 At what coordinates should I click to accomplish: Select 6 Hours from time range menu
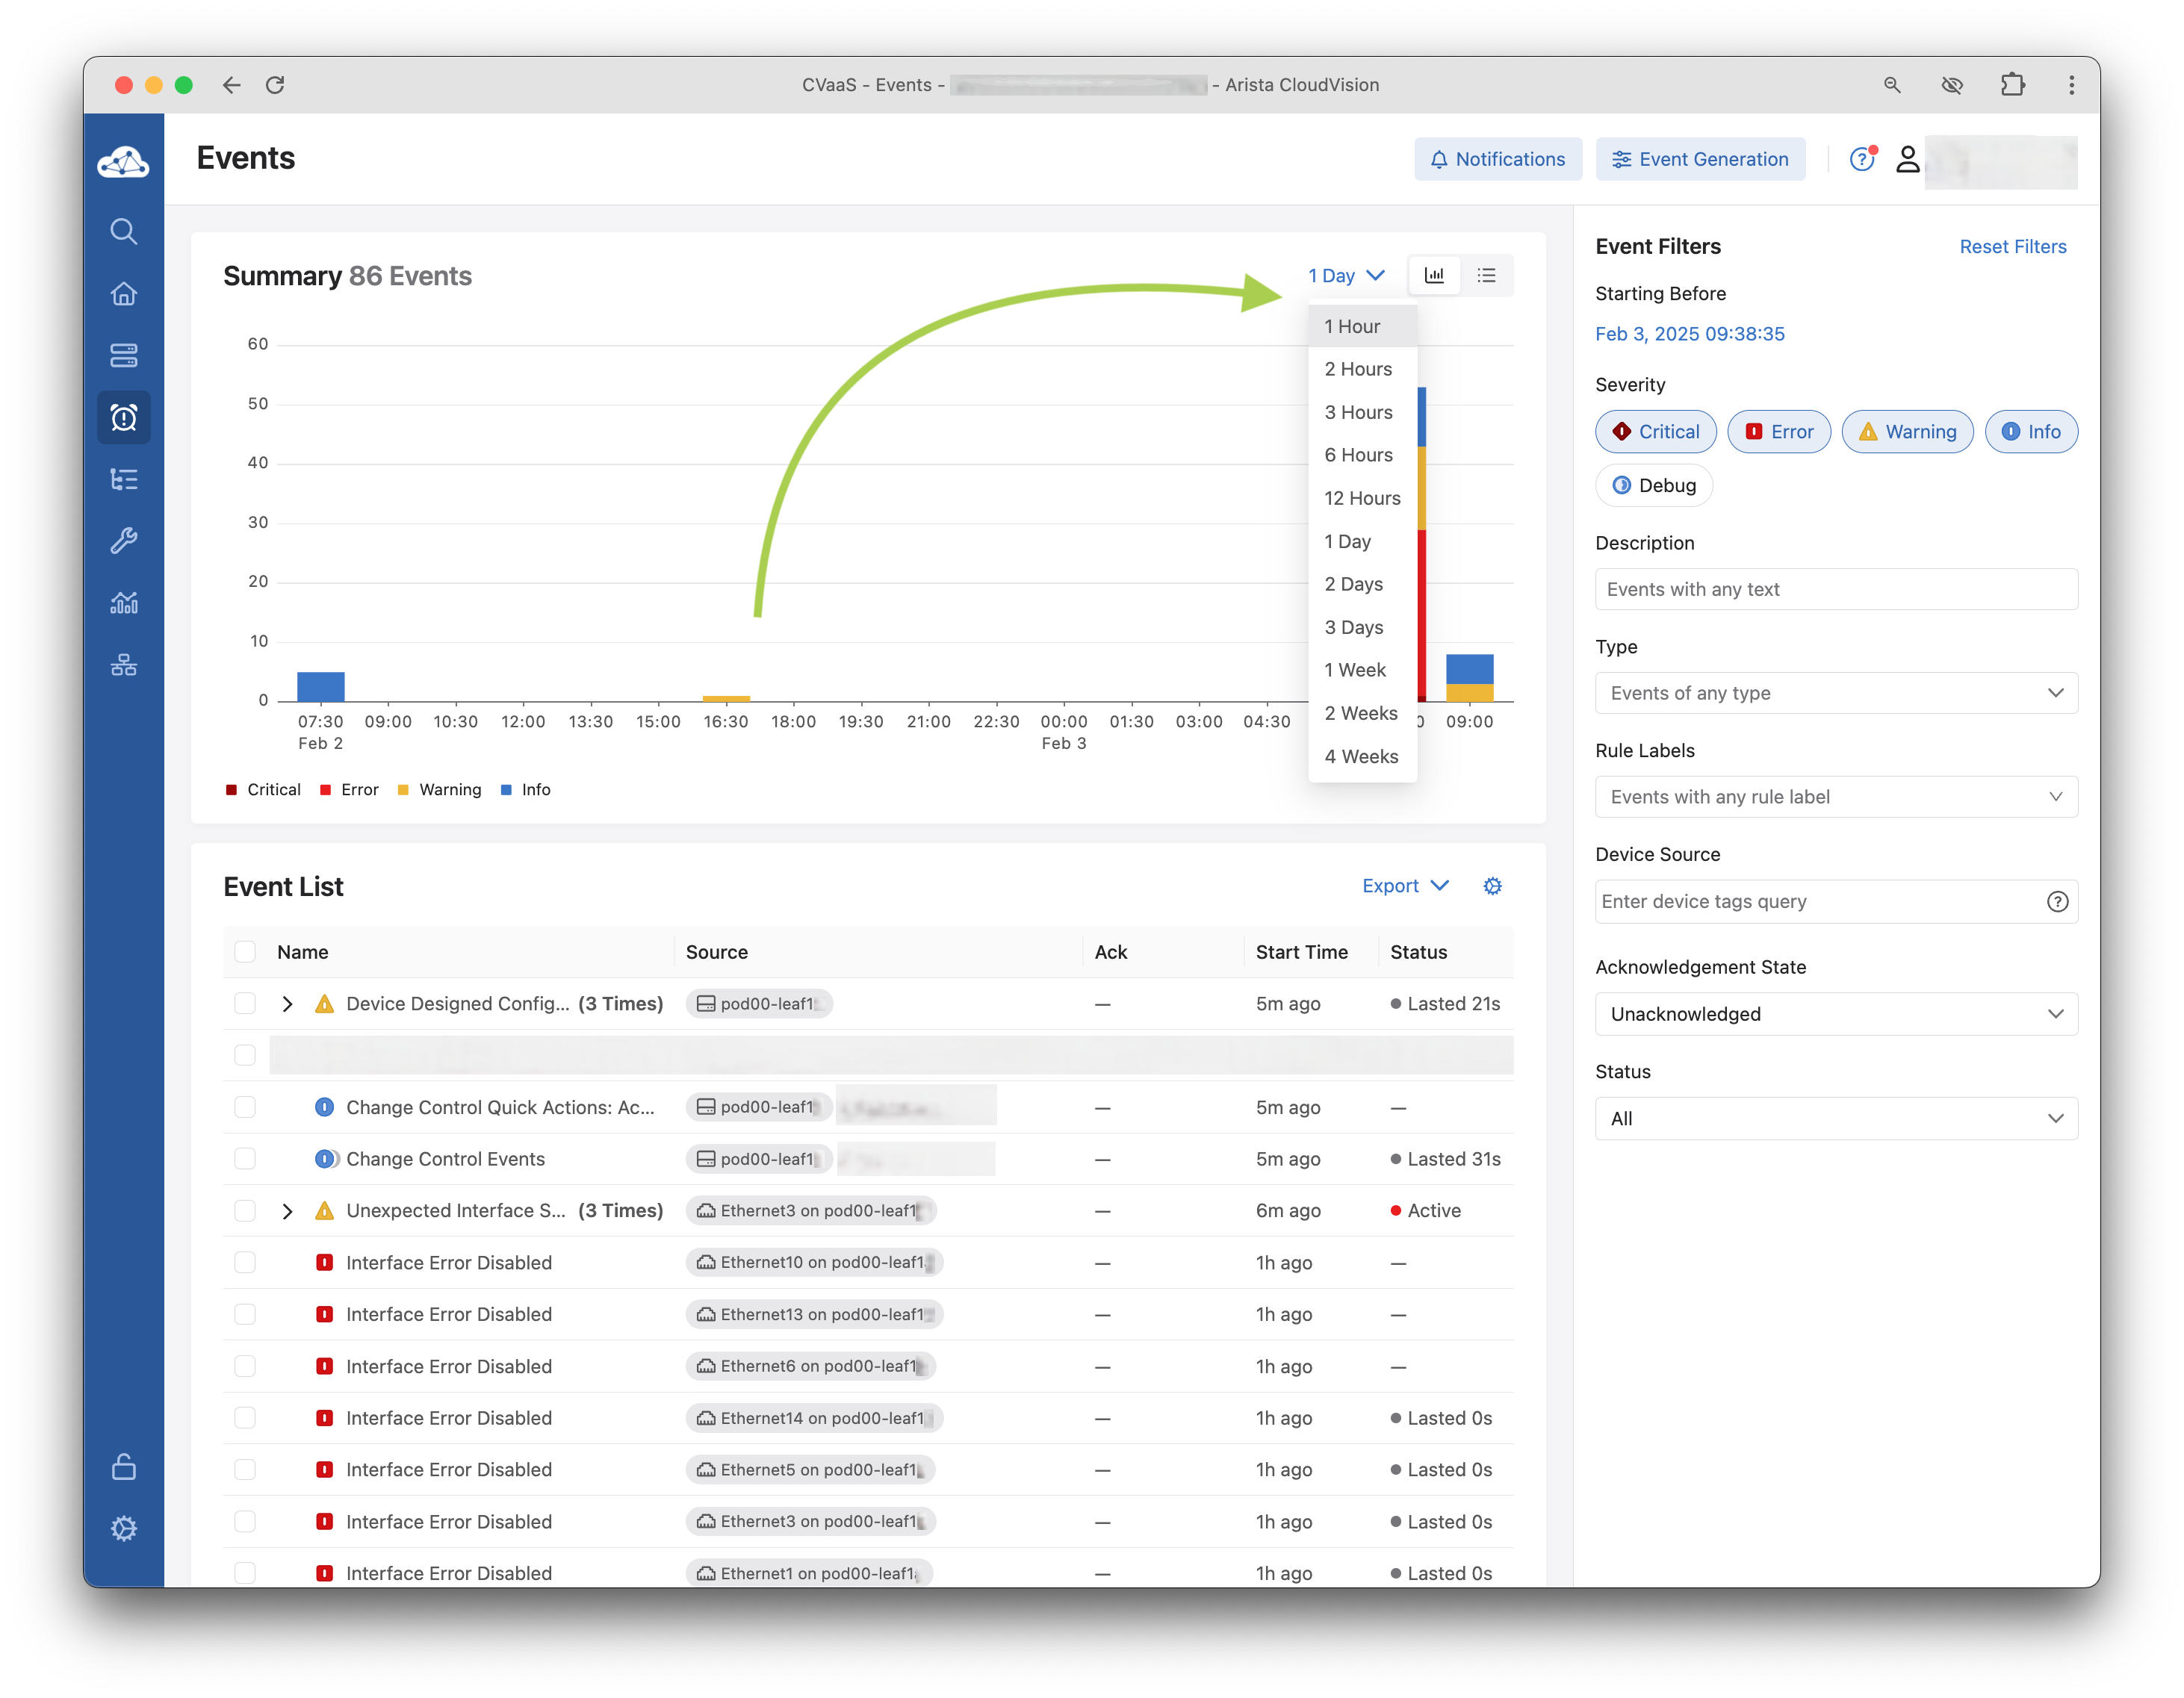[x=1358, y=455]
